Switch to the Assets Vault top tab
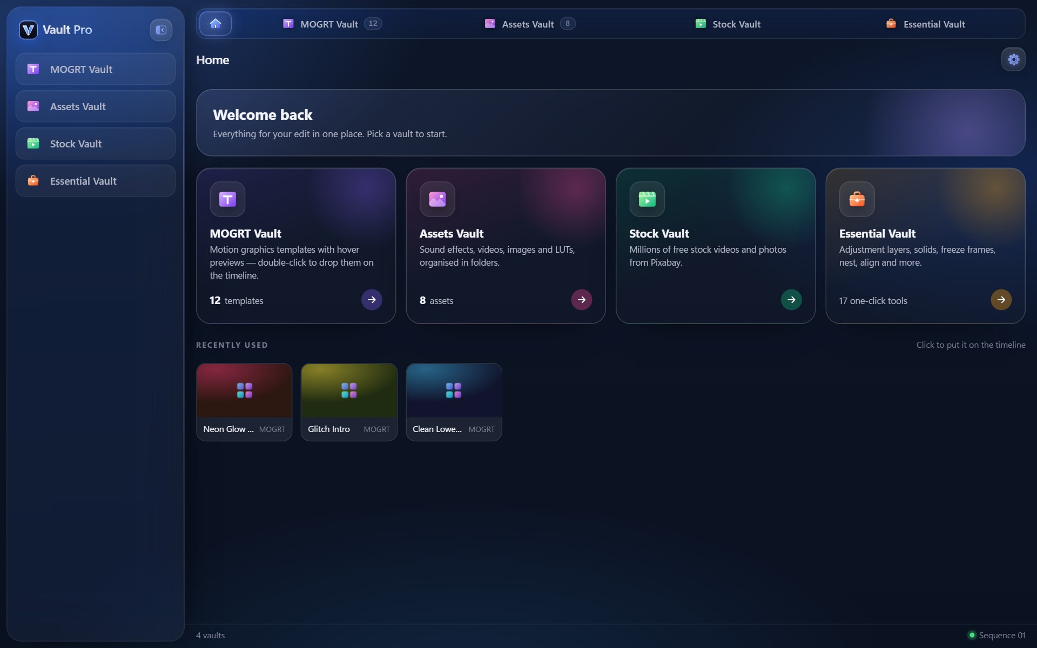1037x648 pixels. pos(529,24)
